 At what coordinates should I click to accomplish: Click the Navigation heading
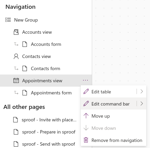[x=21, y=7]
